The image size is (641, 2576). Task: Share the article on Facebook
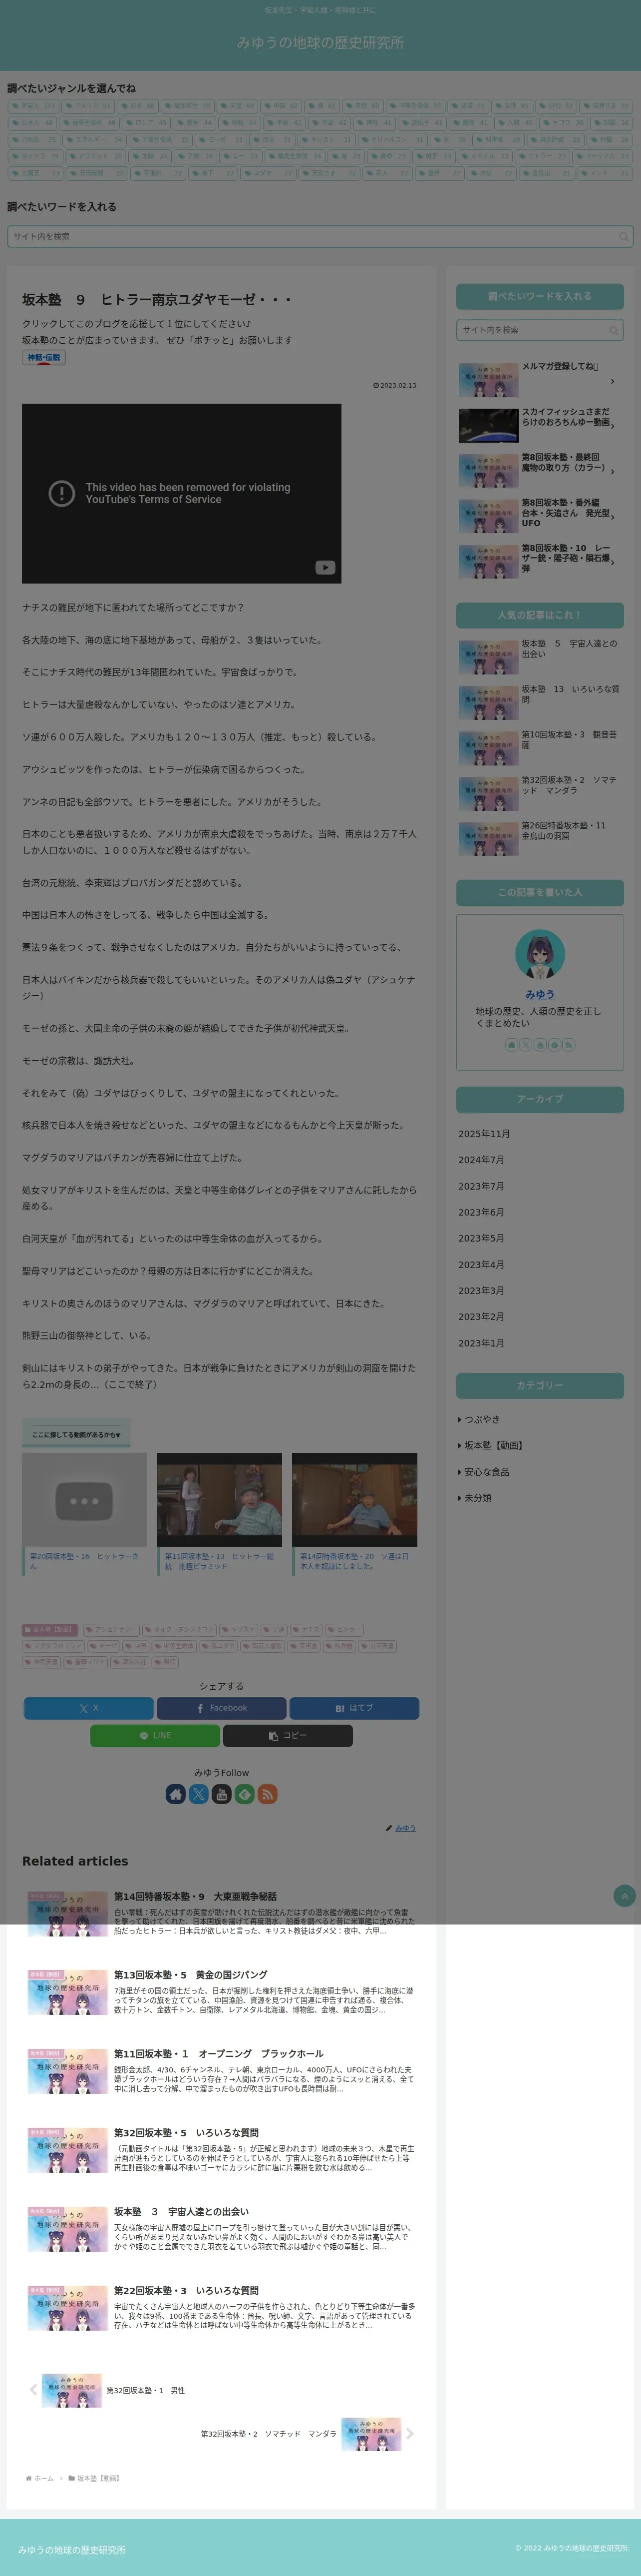[222, 1708]
